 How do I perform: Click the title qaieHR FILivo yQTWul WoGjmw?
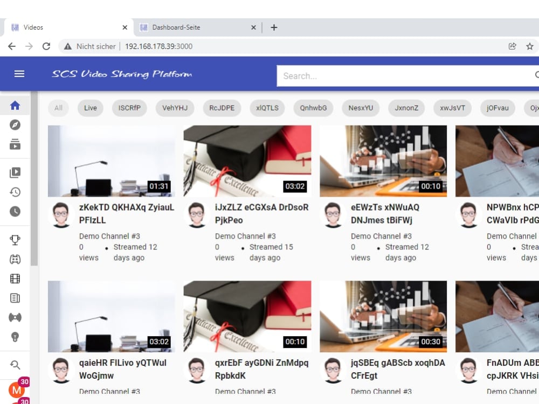[x=123, y=369]
